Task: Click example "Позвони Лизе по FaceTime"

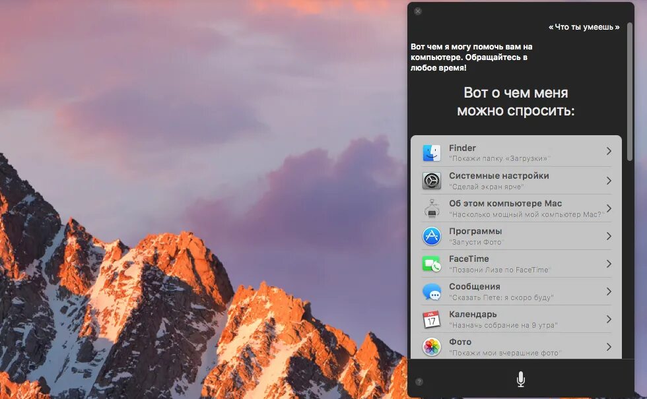Action: [x=500, y=270]
